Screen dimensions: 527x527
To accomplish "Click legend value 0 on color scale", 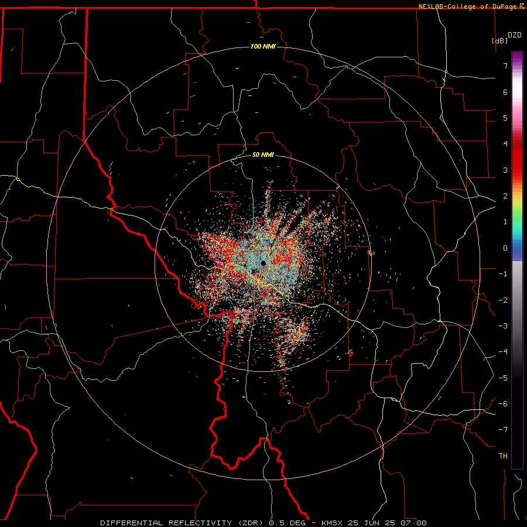I will [505, 248].
